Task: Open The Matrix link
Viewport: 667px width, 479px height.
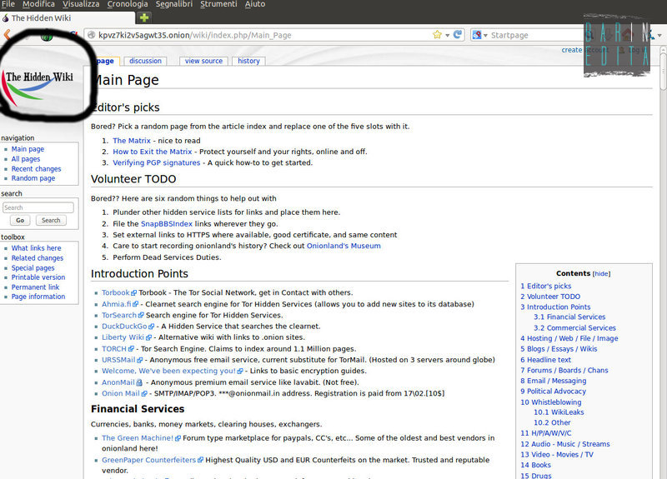Action: (132, 141)
